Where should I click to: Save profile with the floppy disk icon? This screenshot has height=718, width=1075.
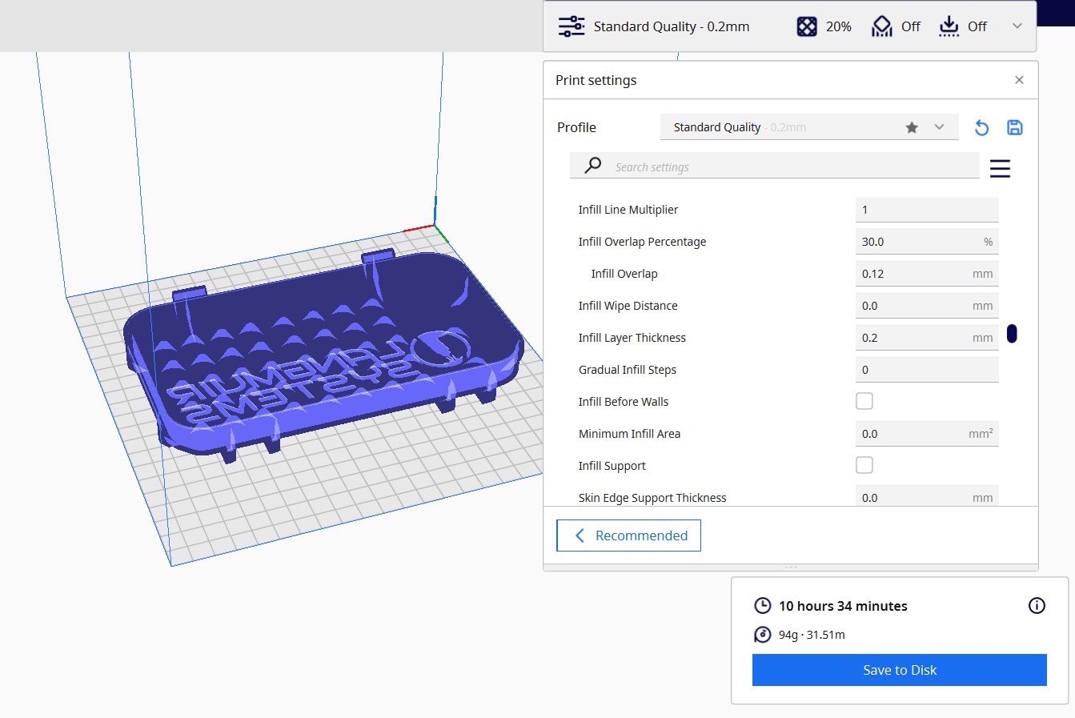coord(1015,127)
